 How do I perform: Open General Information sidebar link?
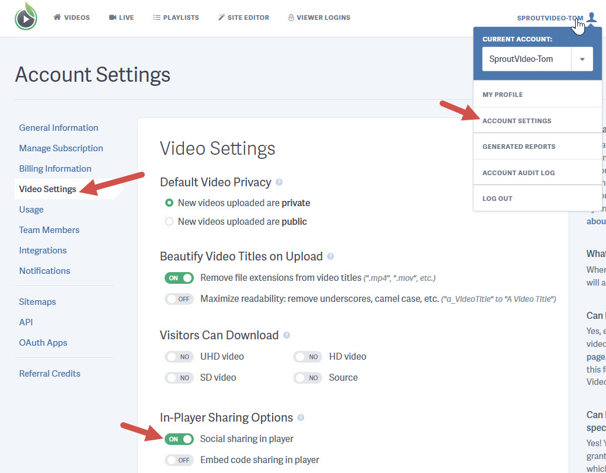point(58,128)
